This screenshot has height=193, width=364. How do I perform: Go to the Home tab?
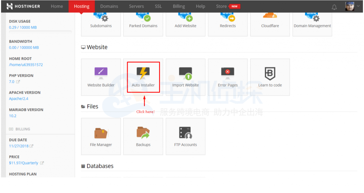coord(57,6)
